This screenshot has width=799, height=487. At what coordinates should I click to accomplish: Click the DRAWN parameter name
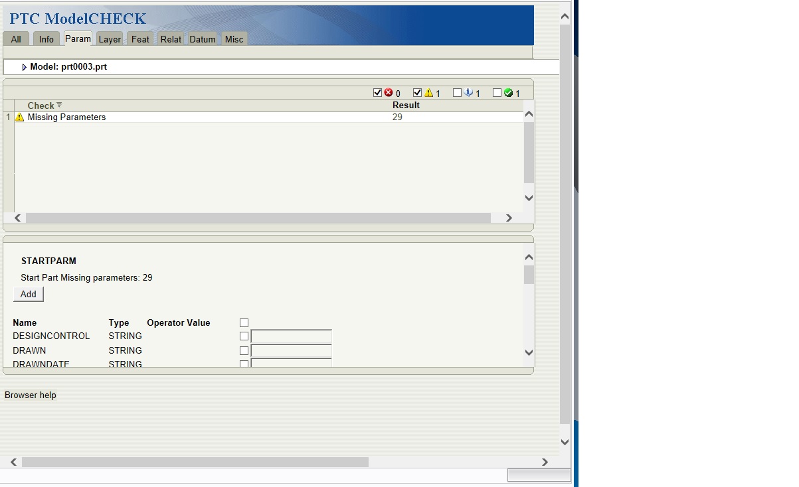point(29,350)
